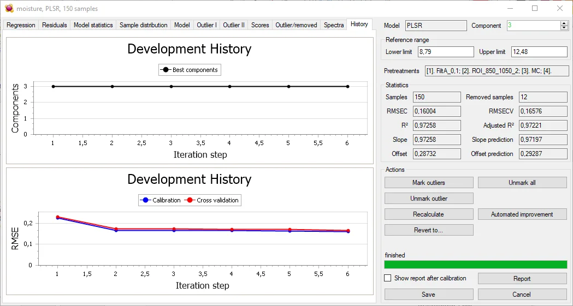Enable Show report after calibration checkbox
The width and height of the screenshot is (573, 306).
(388, 278)
